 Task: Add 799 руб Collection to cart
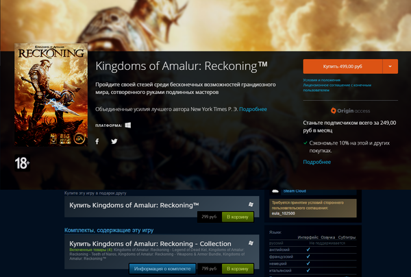pos(238,269)
